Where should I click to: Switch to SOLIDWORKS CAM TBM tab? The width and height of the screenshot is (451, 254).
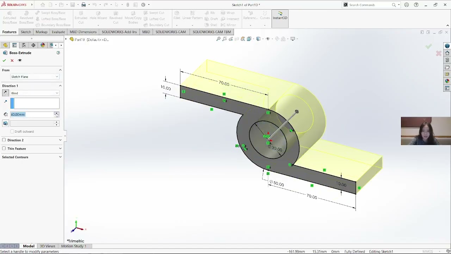[212, 32]
